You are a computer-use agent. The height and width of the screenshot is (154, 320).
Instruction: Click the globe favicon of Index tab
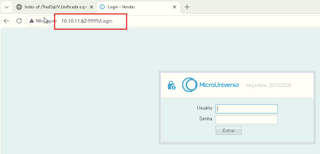19,7
